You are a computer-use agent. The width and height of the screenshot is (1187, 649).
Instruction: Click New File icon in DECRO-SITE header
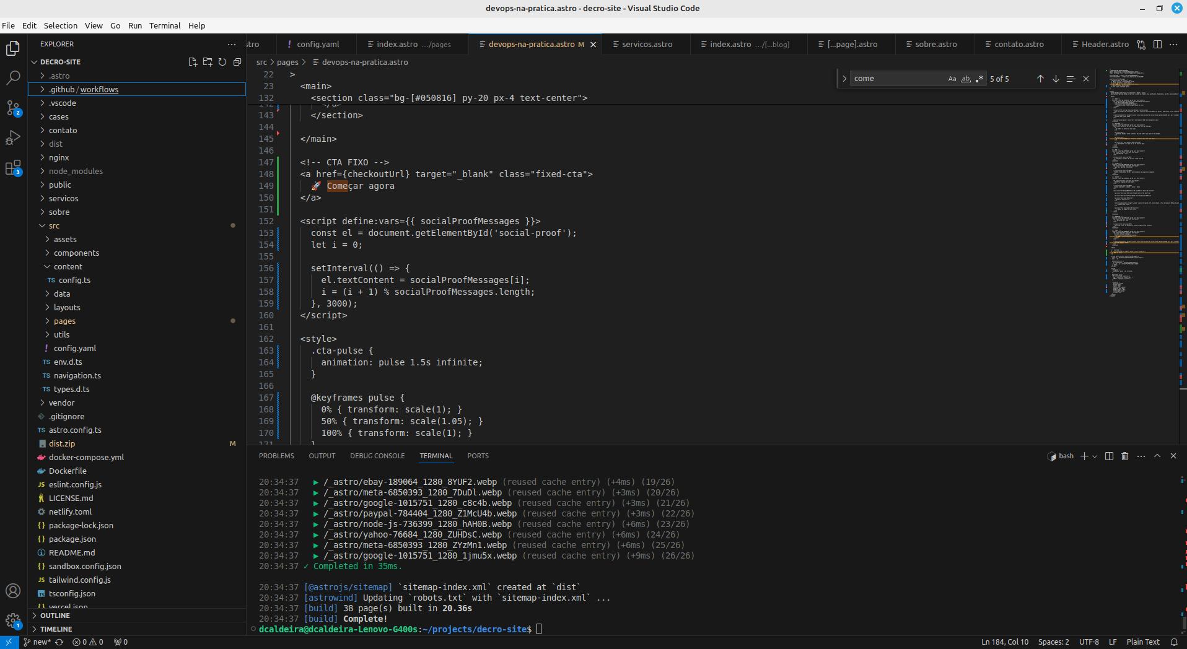pos(193,62)
